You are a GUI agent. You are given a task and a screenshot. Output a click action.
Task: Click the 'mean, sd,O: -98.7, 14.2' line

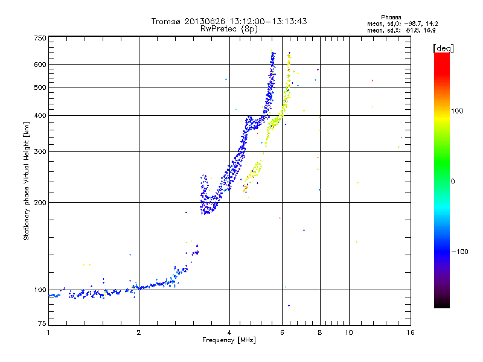click(x=402, y=24)
